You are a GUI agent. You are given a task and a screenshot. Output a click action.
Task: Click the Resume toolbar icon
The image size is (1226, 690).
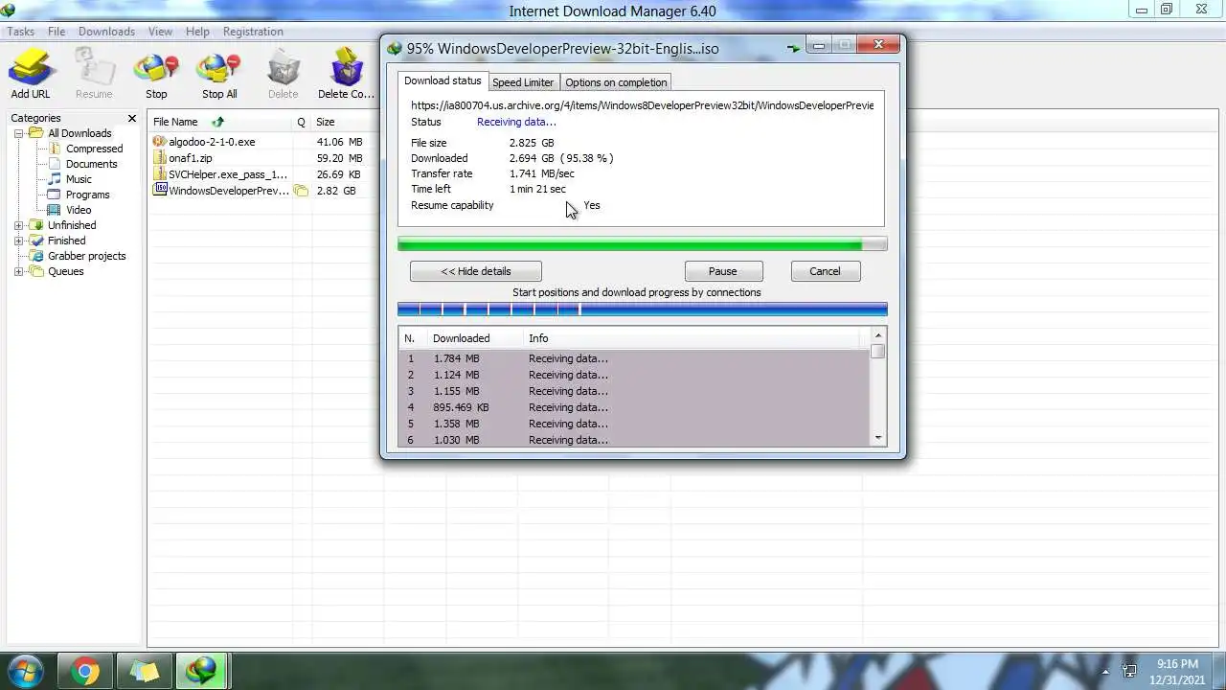click(94, 75)
